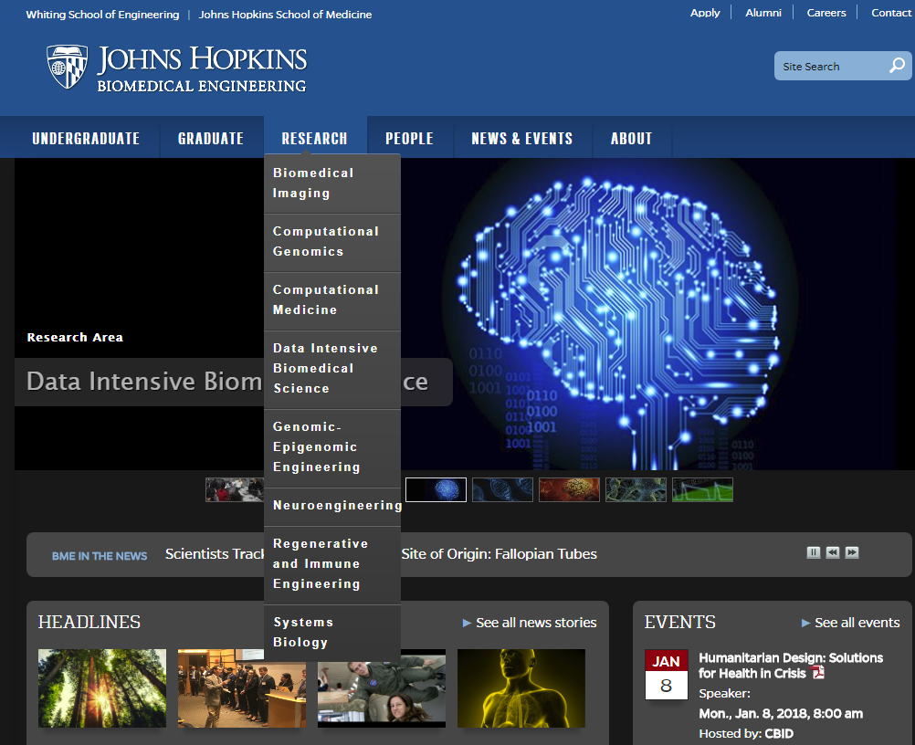Choose Computational Medicine in the dropdown
This screenshot has height=745, width=915.
coord(332,299)
